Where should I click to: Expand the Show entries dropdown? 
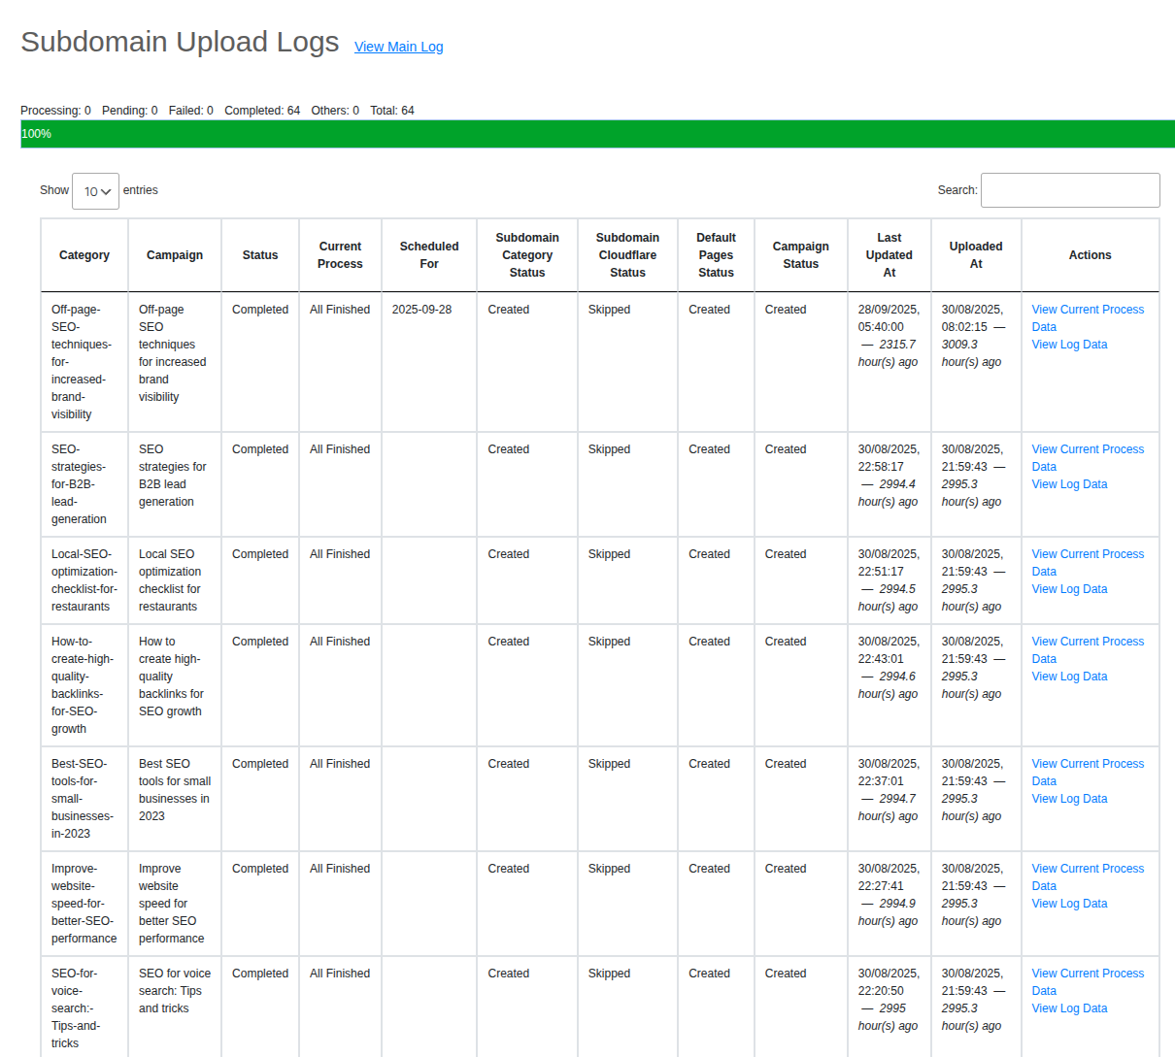[95, 191]
